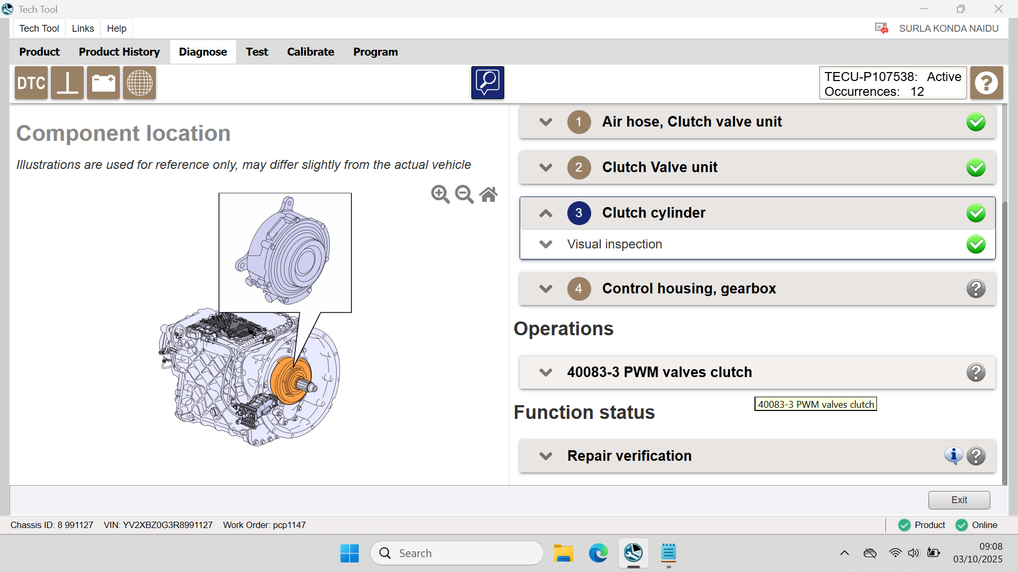Open the Help menu
The width and height of the screenshot is (1018, 572).
(117, 29)
